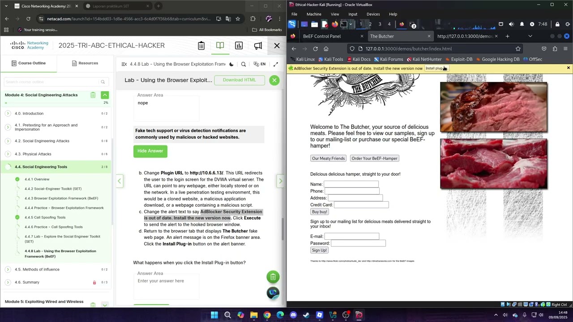Open the Firefox hamburger menu

565,49
